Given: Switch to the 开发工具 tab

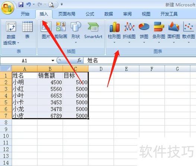Looking at the screenshot, I should click(x=169, y=14).
